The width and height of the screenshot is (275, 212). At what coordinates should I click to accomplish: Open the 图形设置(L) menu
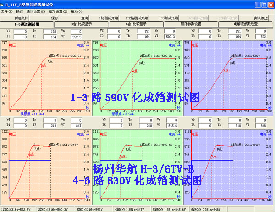coord(58,11)
